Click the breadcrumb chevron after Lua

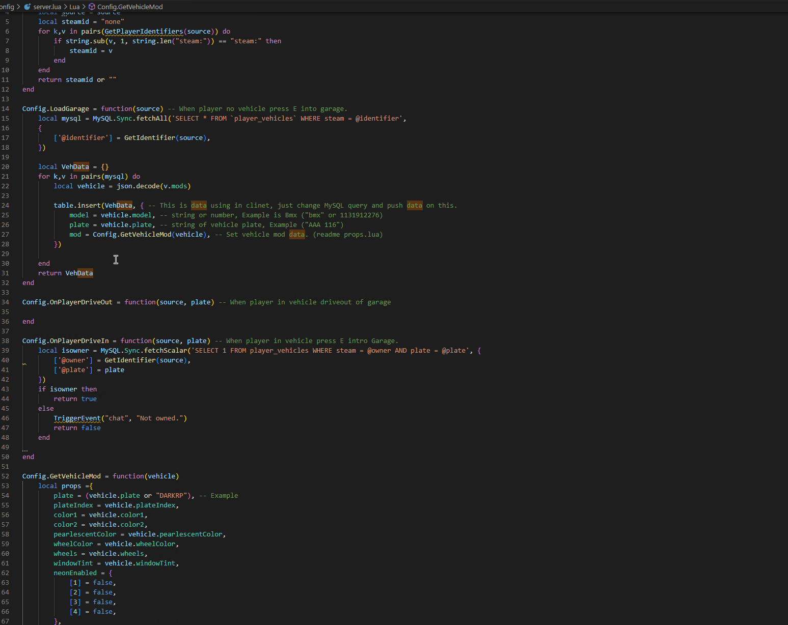coord(84,7)
